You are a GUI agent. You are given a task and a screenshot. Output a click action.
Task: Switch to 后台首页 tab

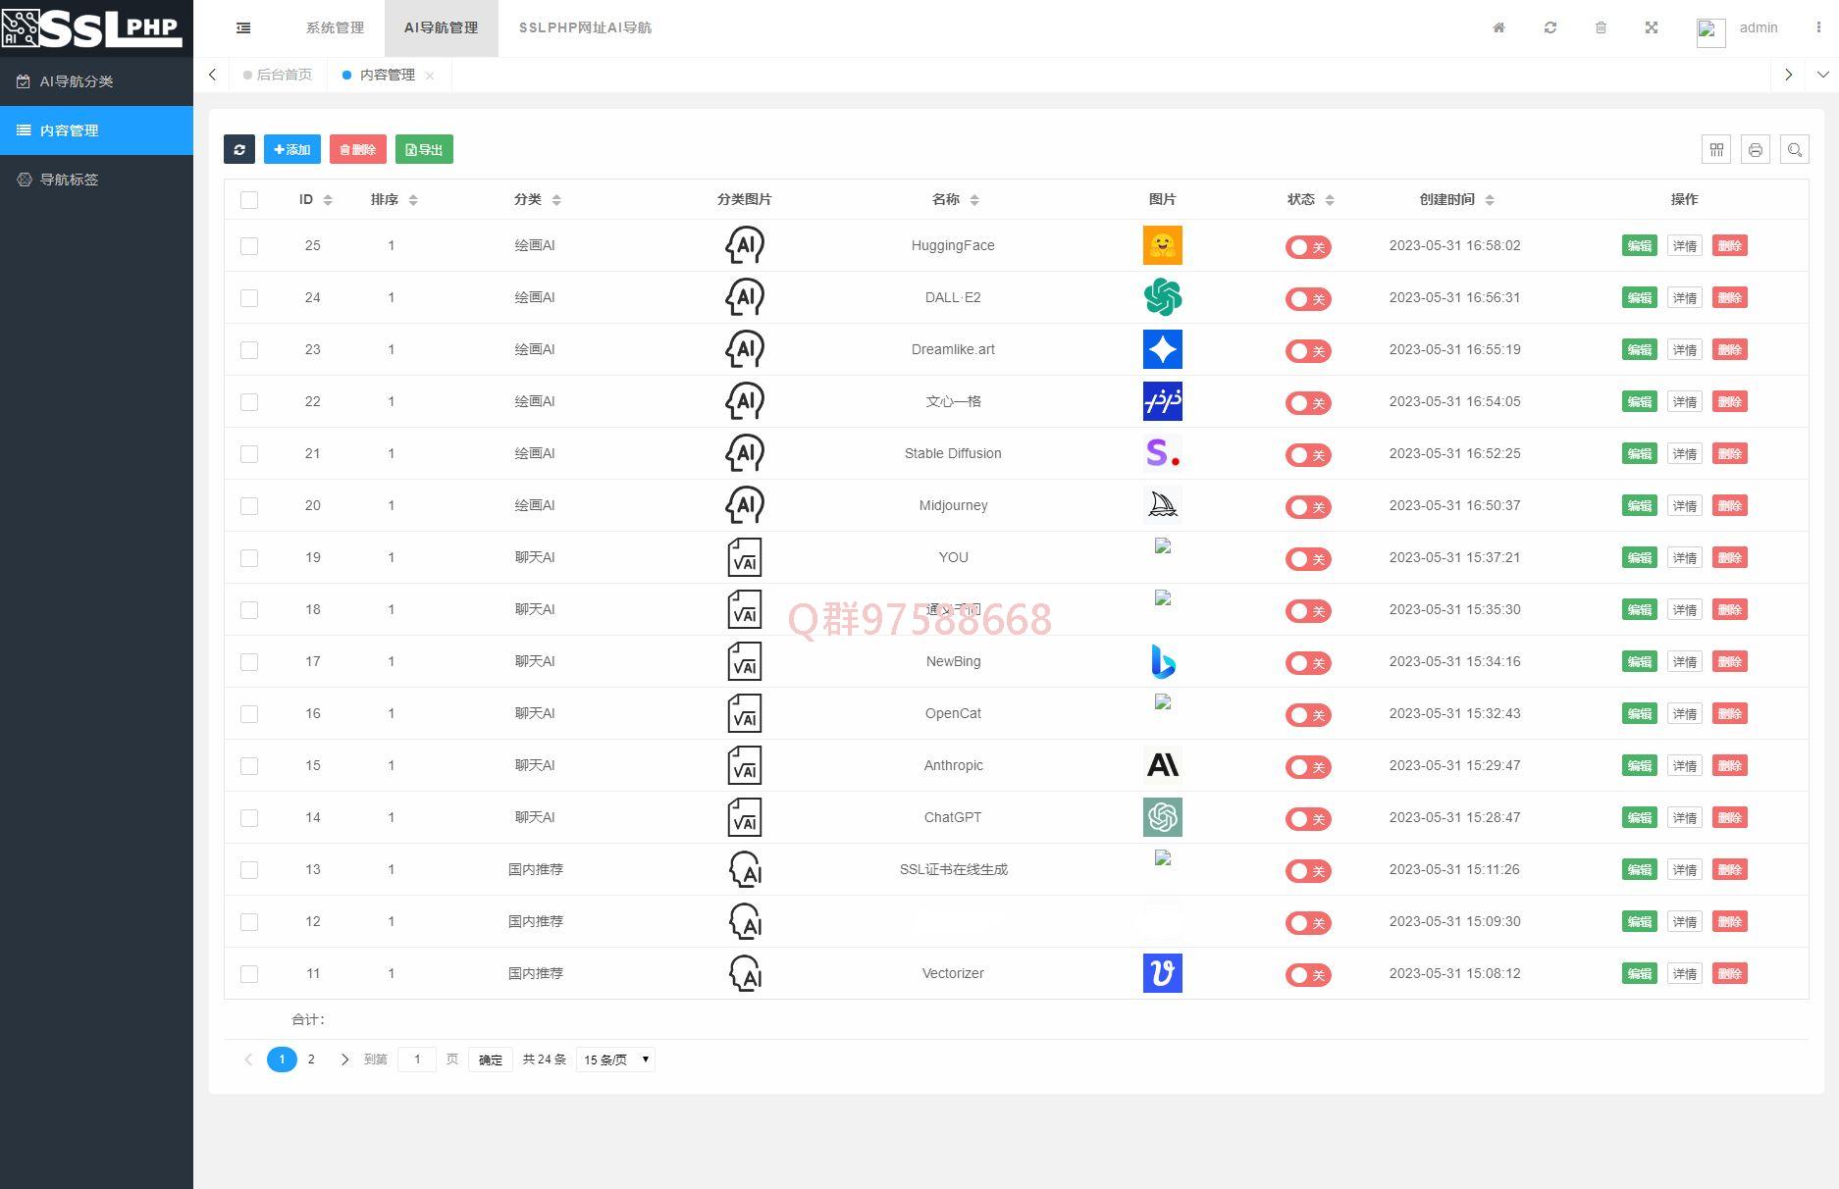(278, 75)
